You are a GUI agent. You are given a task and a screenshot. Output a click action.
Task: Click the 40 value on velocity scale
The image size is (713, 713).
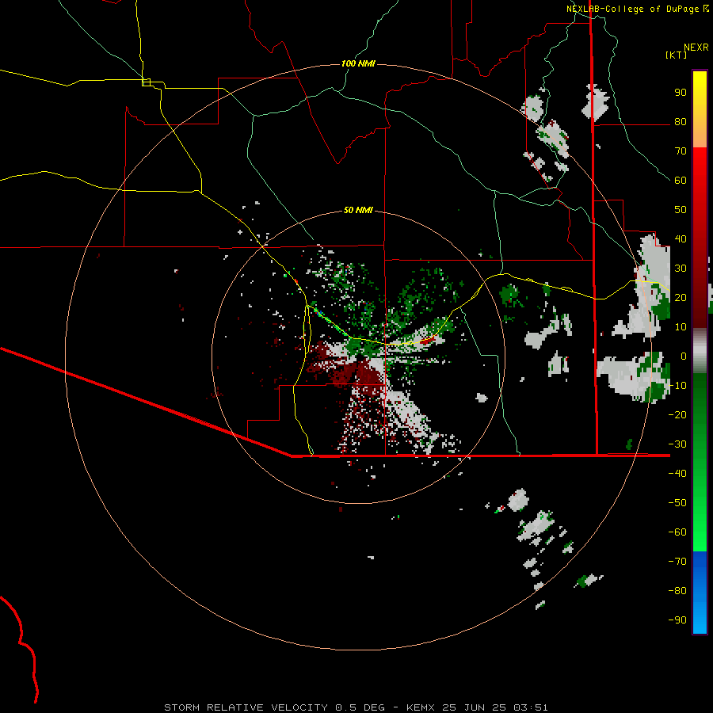(681, 239)
